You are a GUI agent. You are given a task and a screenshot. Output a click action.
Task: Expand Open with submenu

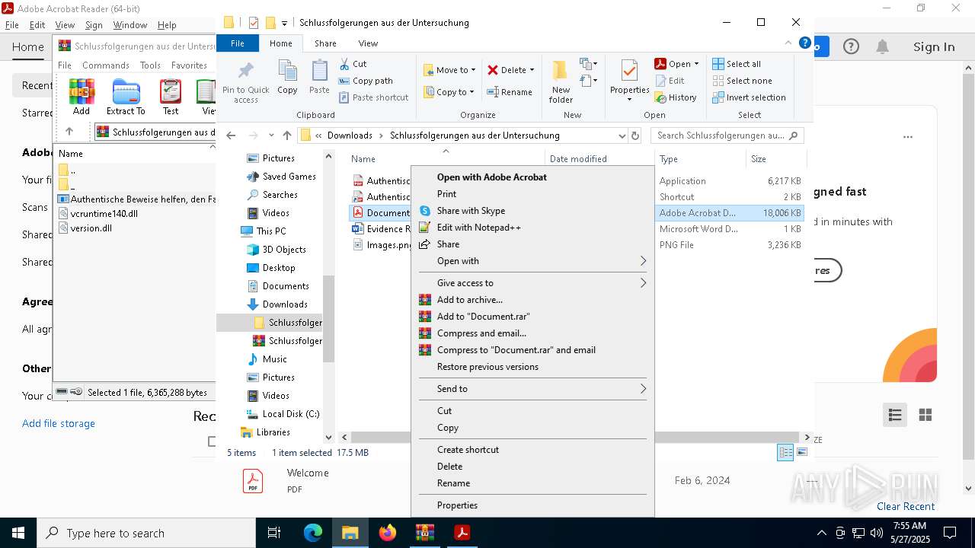click(x=532, y=261)
